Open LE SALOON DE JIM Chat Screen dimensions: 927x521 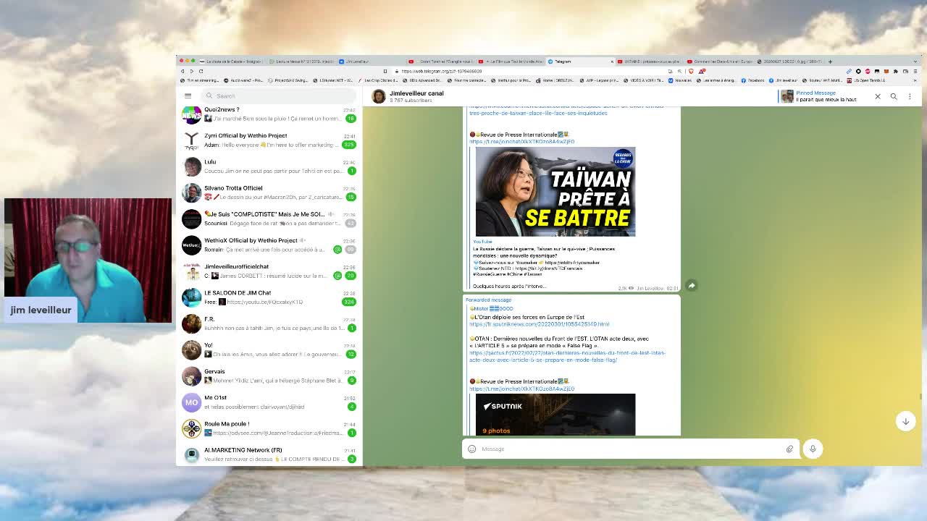pos(269,297)
